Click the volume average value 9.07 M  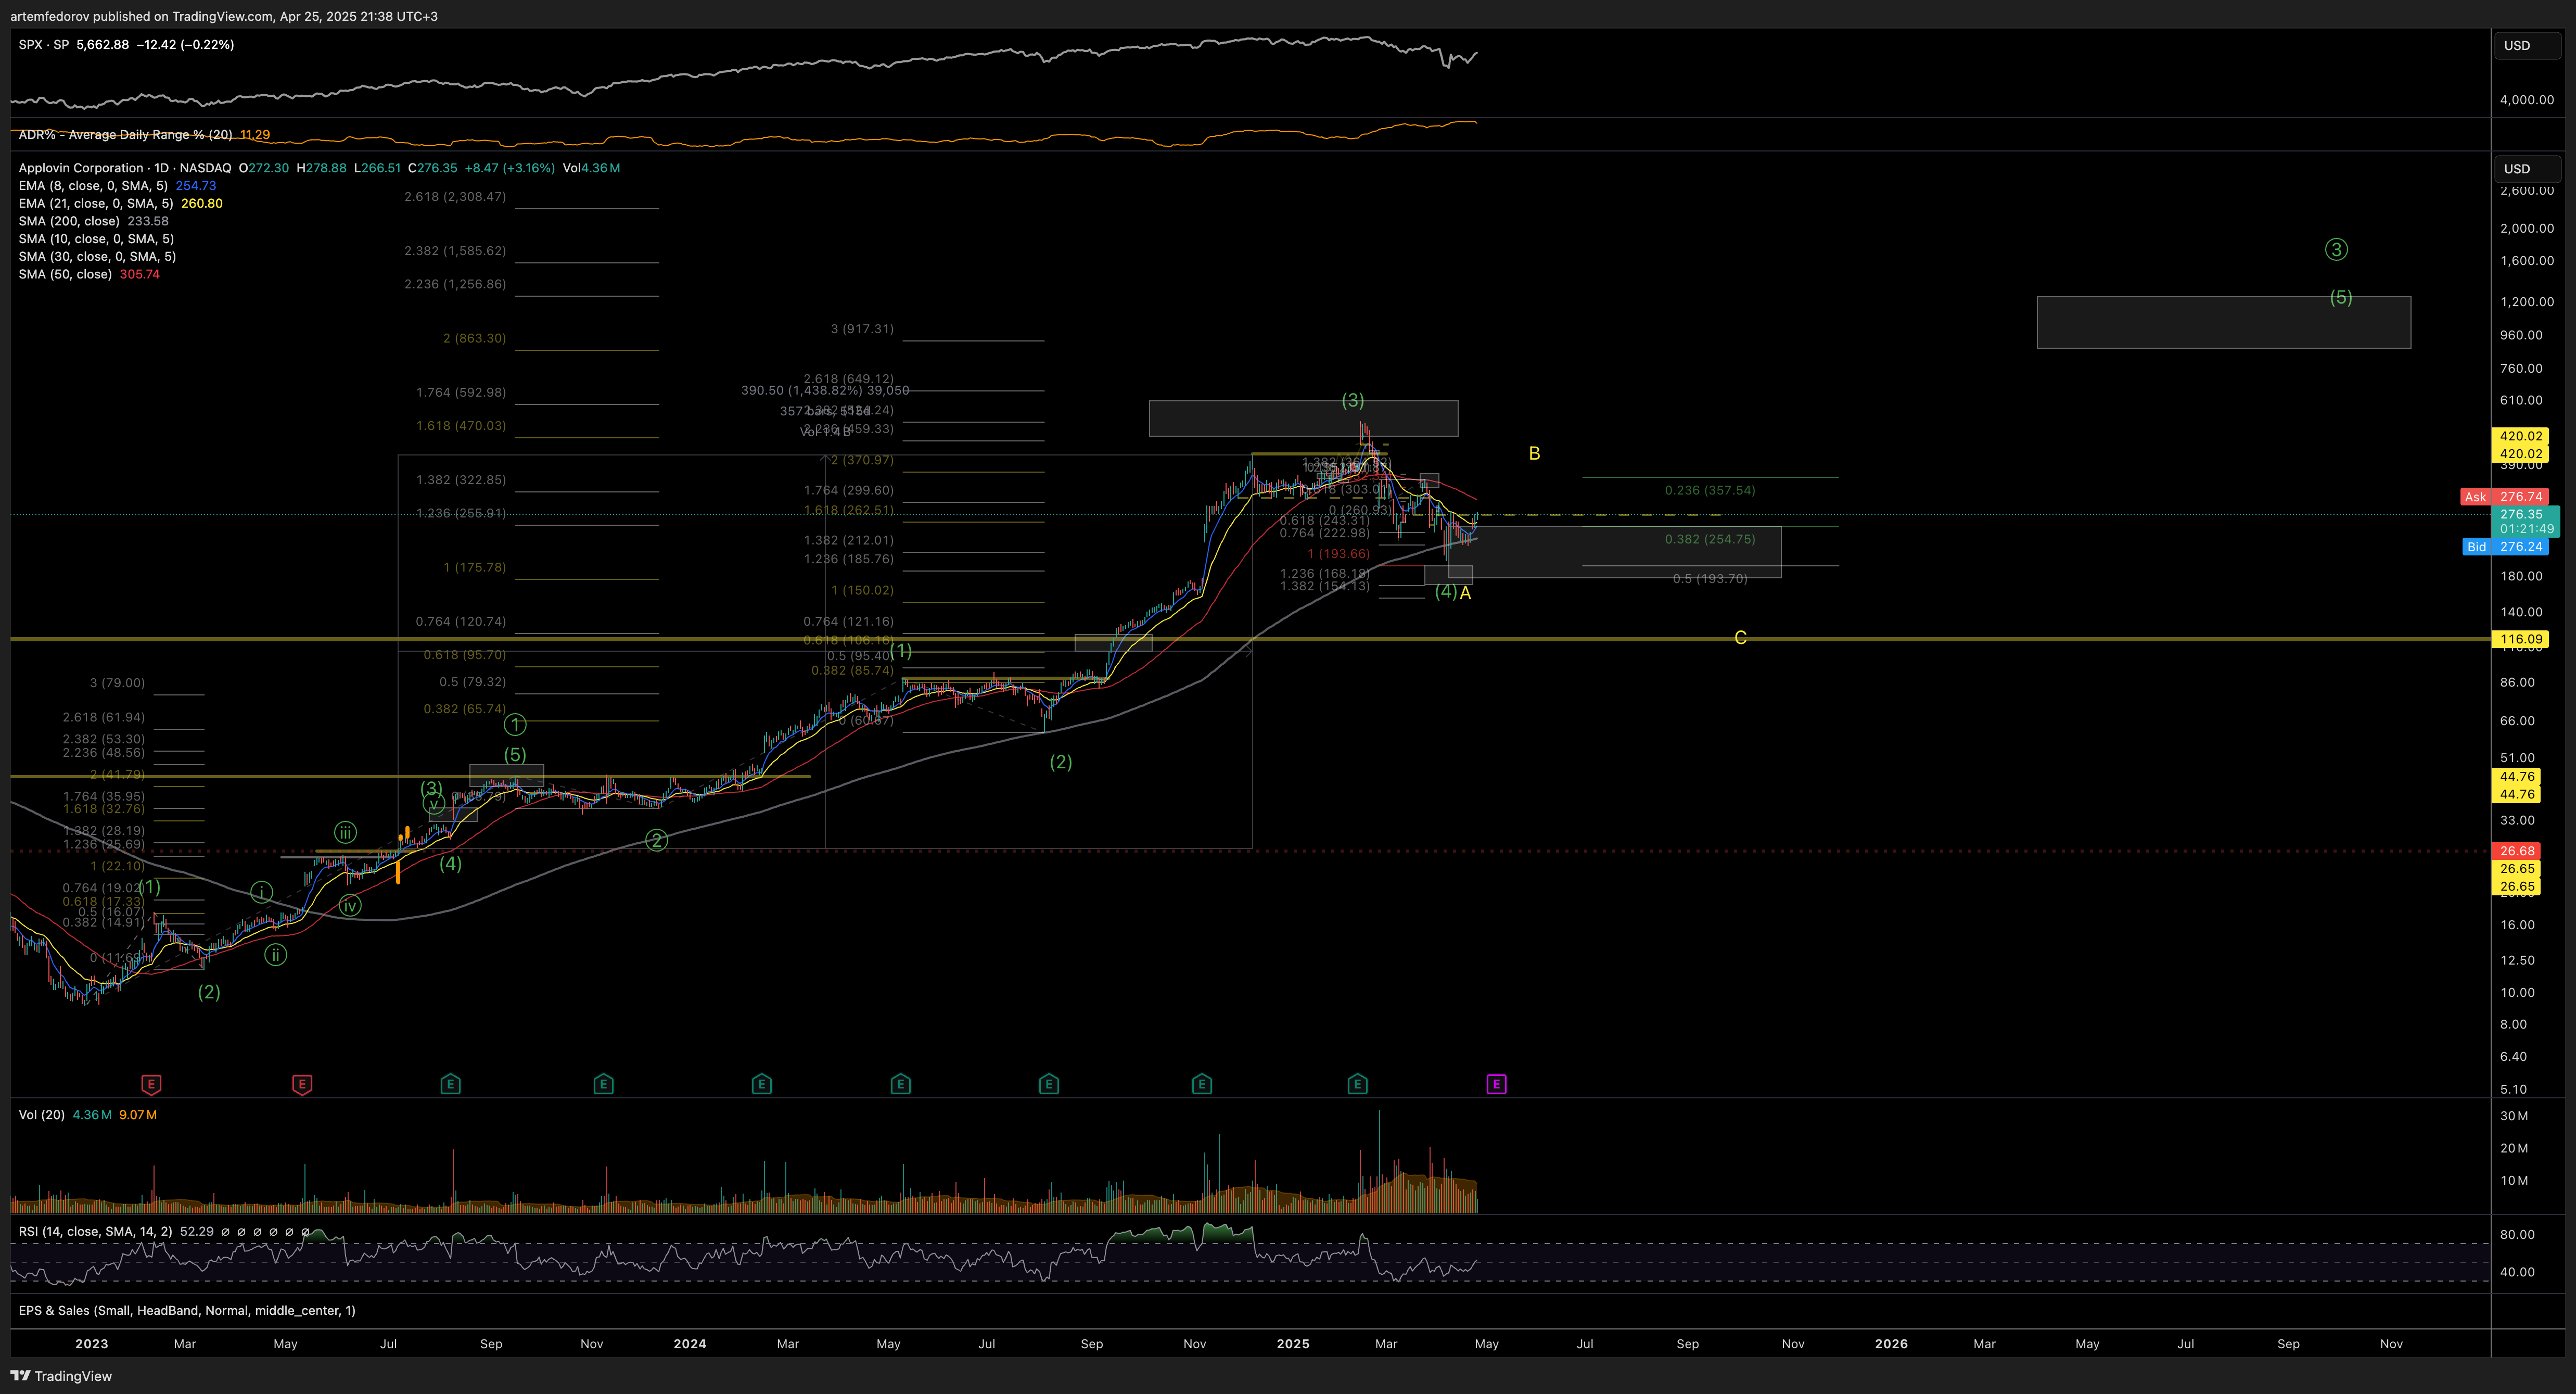point(138,1115)
